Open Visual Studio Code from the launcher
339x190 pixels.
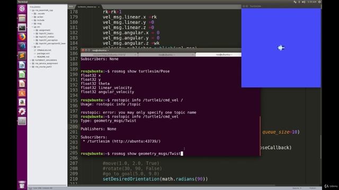pyautogui.click(x=22, y=46)
